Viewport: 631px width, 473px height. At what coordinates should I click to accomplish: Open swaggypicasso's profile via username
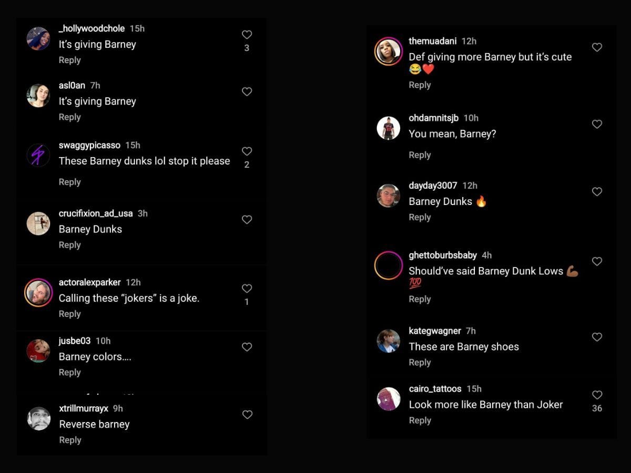[x=89, y=145]
